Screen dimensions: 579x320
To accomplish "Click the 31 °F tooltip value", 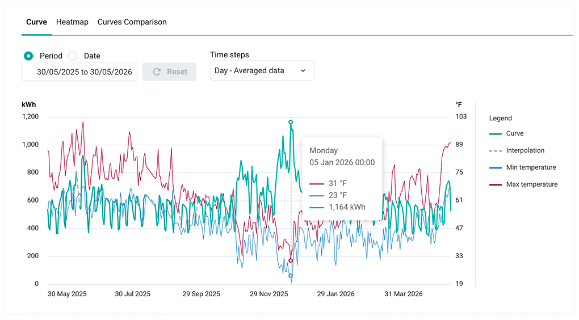I will pyautogui.click(x=338, y=183).
